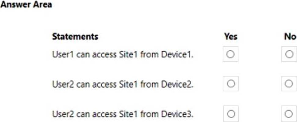
Task: Click the word Device3 in the third statement
Action: pyautogui.click(x=177, y=114)
